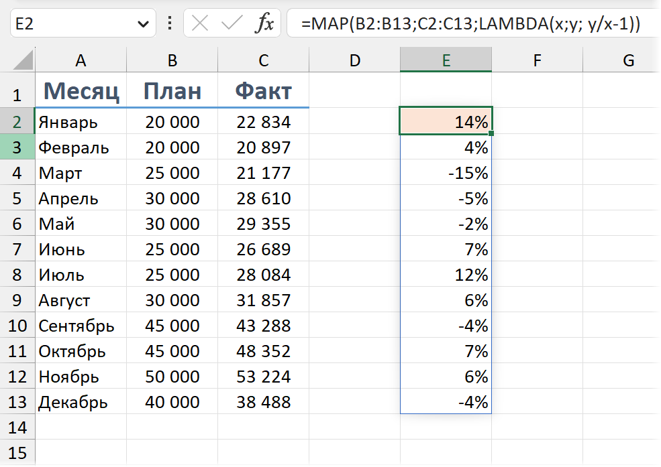Select row 2 header
This screenshot has width=661, height=467.
coord(17,121)
